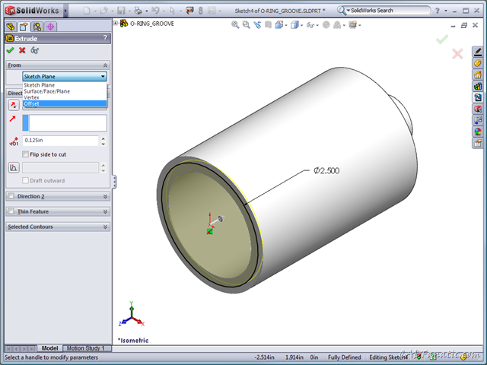Image resolution: width=487 pixels, height=365 pixels.
Task: Click the 0.125in depth input field
Action: click(x=61, y=141)
